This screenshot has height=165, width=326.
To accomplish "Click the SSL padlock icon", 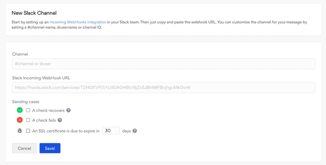I will pyautogui.click(x=20, y=130).
